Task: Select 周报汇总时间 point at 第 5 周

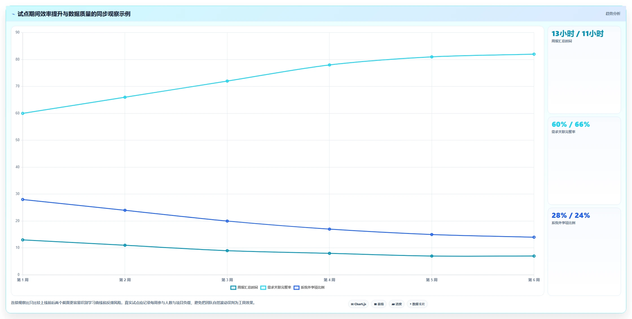Action: click(x=432, y=256)
